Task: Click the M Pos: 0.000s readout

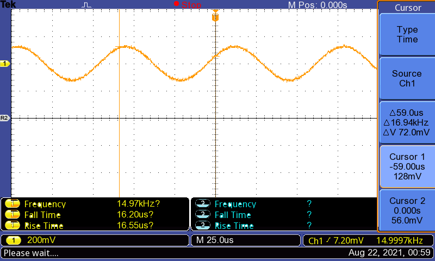Action: (x=318, y=5)
